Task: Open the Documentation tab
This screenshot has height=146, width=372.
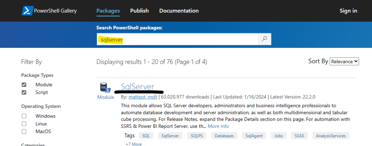Action: 179,11
